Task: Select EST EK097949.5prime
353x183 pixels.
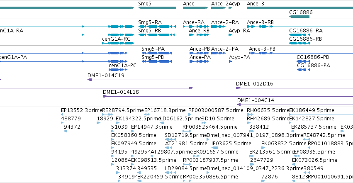Action: coord(134,144)
